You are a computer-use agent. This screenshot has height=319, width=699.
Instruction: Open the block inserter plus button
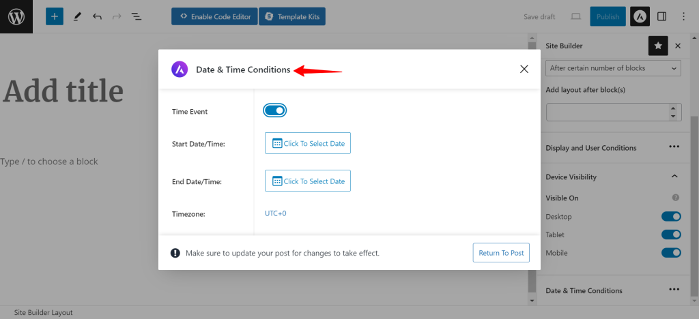click(55, 16)
